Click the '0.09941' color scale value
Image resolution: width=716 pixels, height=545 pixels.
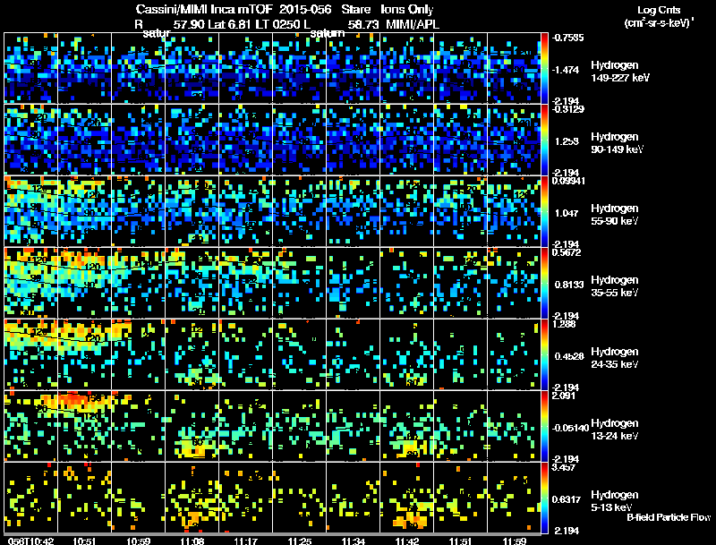tap(568, 181)
